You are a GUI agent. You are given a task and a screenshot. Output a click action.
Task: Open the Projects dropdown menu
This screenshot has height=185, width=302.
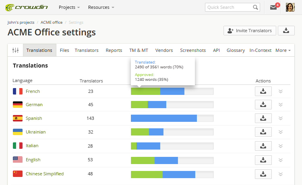click(69, 7)
